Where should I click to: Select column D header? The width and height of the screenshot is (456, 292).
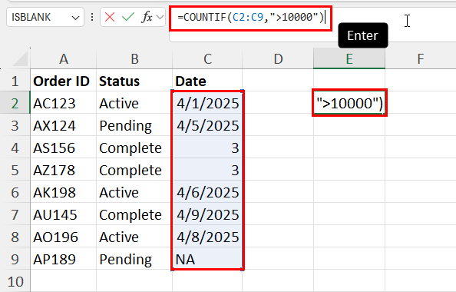(278, 59)
